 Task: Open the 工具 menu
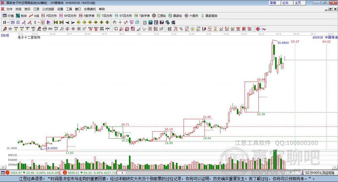pyautogui.click(x=69, y=9)
